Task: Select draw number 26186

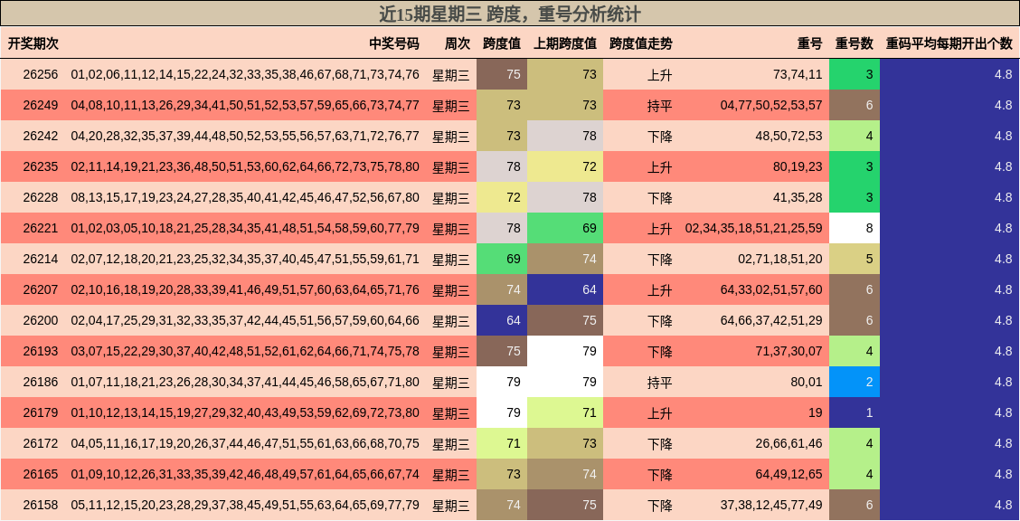Action: click(41, 382)
